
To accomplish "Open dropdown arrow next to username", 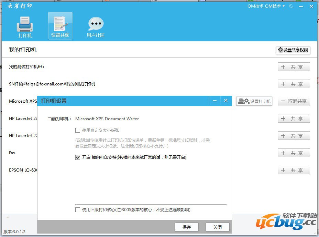I will [284, 6].
